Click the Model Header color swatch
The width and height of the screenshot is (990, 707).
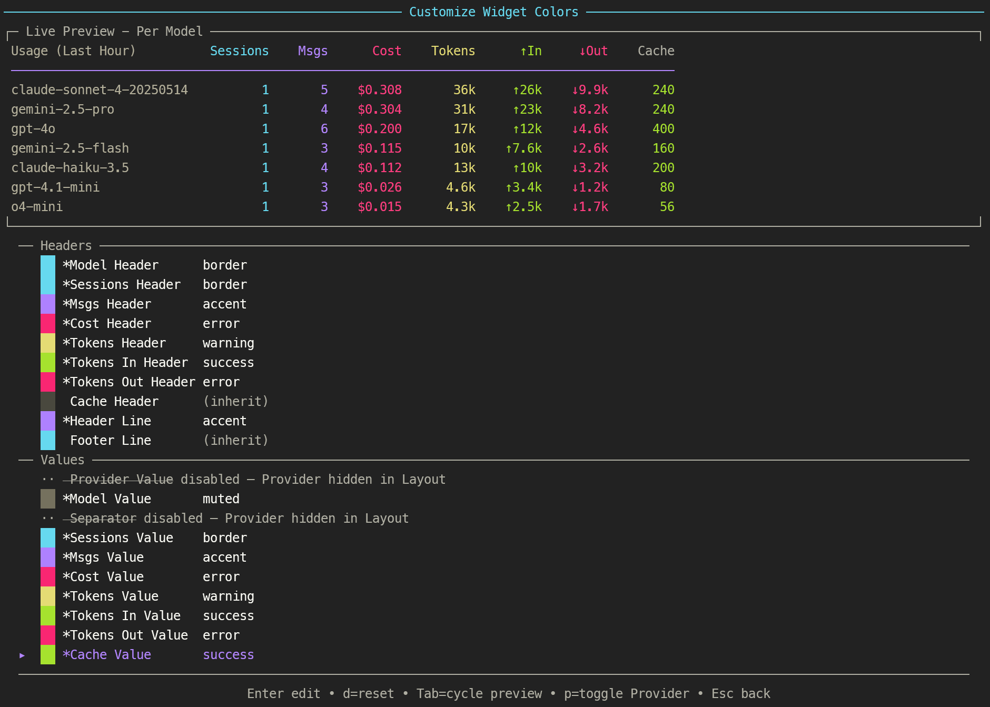(x=48, y=265)
